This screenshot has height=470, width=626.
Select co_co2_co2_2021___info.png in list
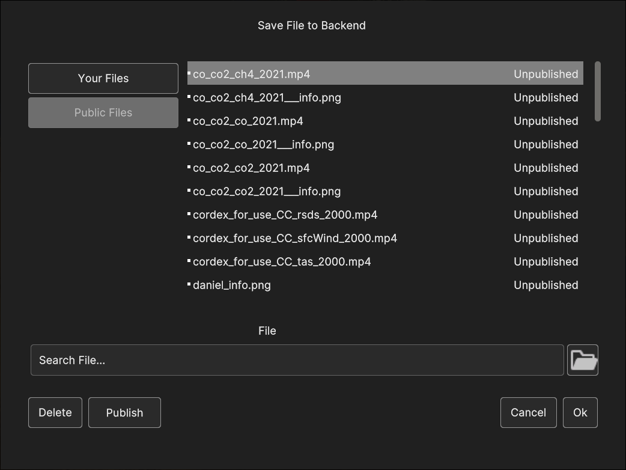(385, 191)
